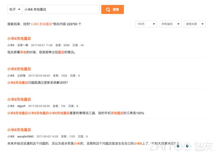Open the 帖子 search type dropdown
217x153 pixels.
(x=15, y=9)
